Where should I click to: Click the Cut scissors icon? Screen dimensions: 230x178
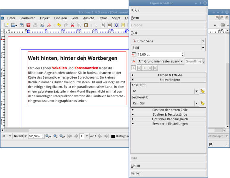coord(72,25)
